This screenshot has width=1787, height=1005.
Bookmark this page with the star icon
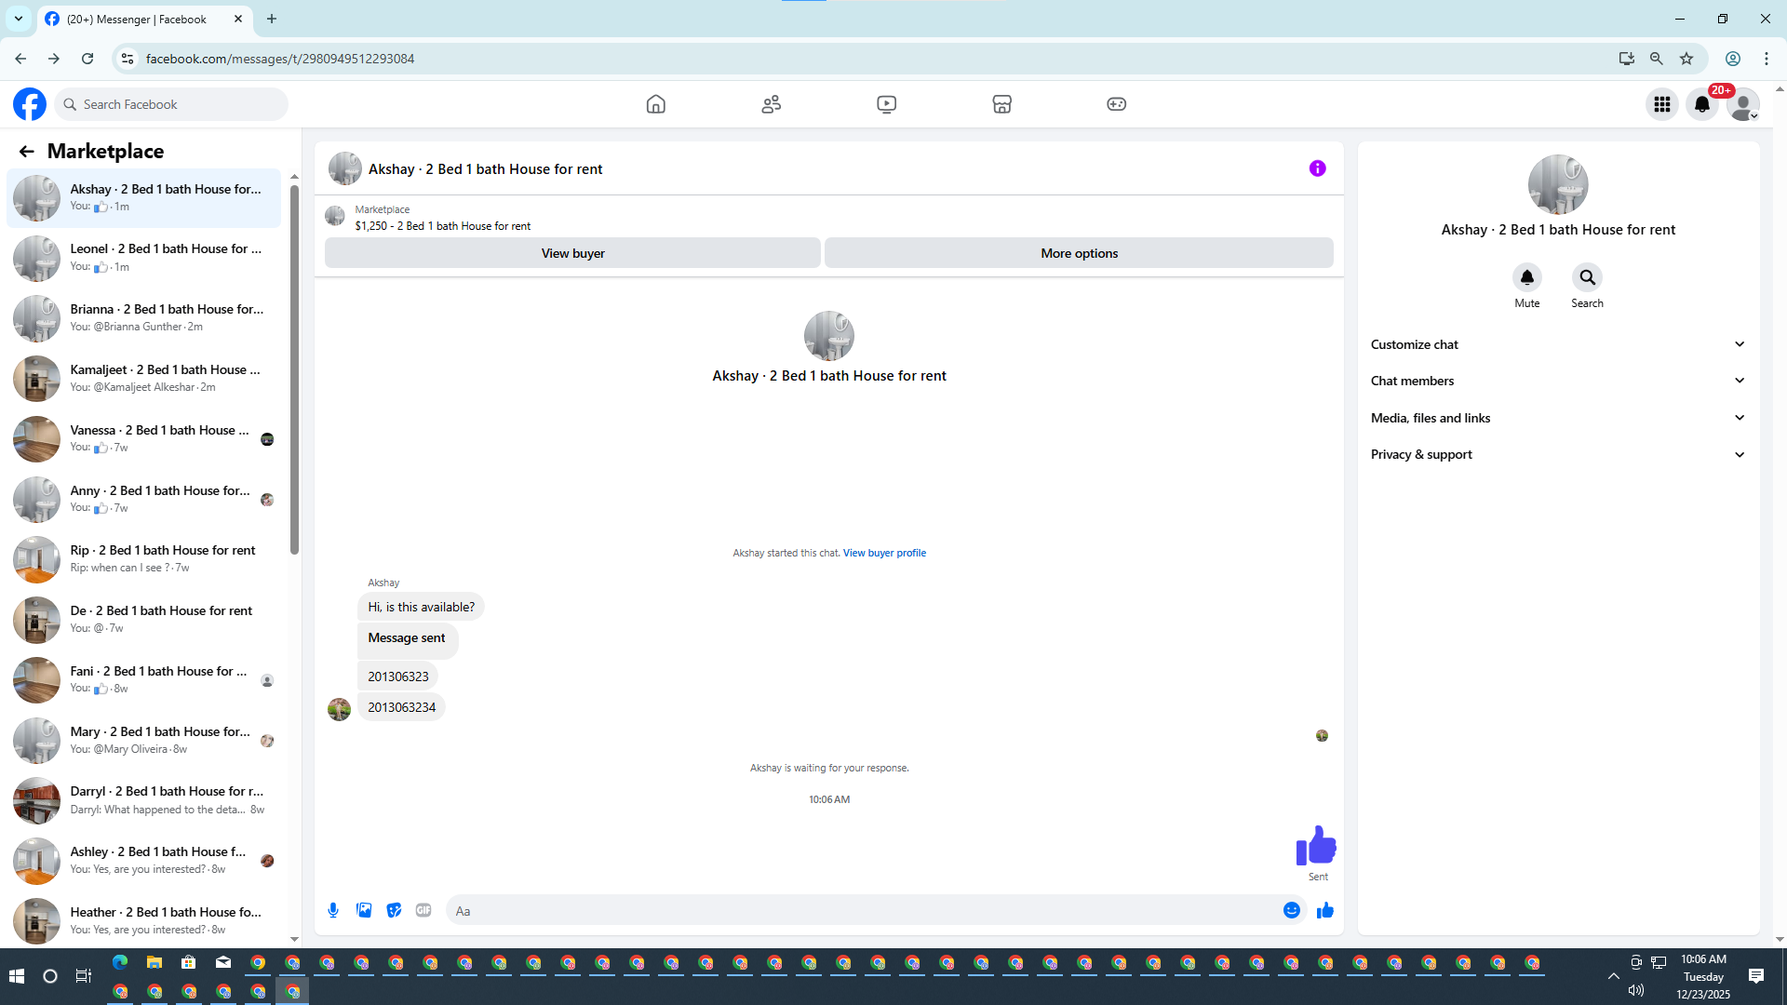(x=1686, y=59)
